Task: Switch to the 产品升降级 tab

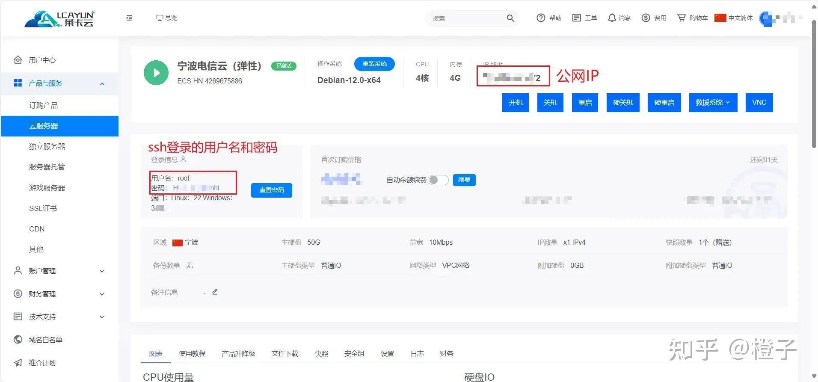Action: pos(238,353)
